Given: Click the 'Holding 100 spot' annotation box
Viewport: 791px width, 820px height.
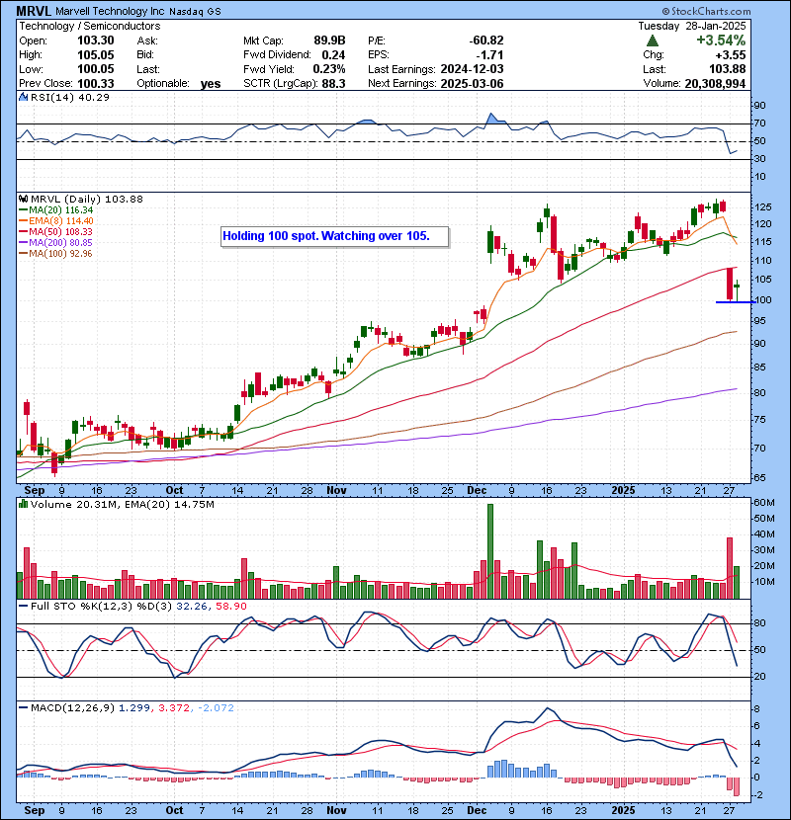Looking at the screenshot, I should pos(334,236).
